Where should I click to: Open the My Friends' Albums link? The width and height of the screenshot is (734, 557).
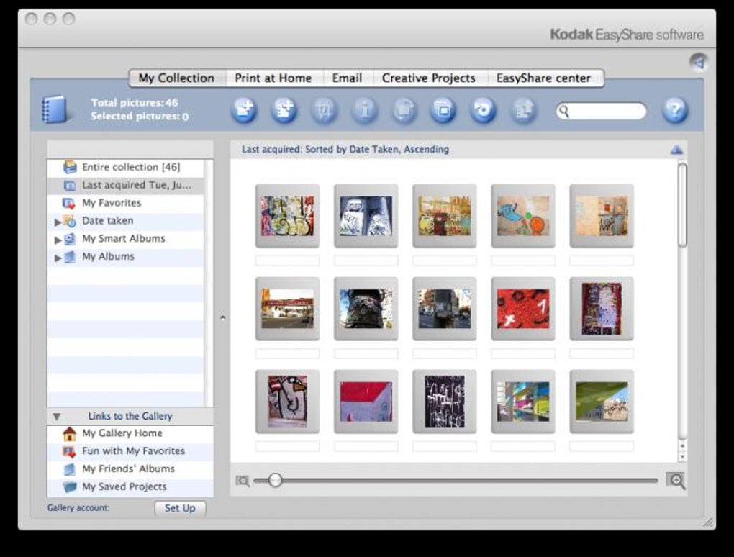pos(128,469)
